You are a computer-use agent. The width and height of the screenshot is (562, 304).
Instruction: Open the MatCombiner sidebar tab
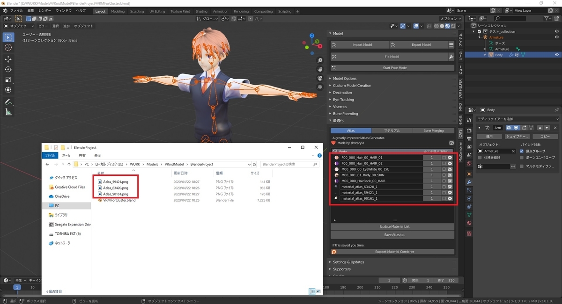(460, 152)
